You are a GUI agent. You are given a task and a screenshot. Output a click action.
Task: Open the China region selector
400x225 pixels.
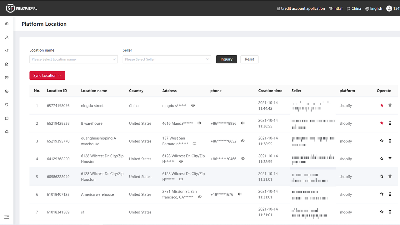point(354,8)
